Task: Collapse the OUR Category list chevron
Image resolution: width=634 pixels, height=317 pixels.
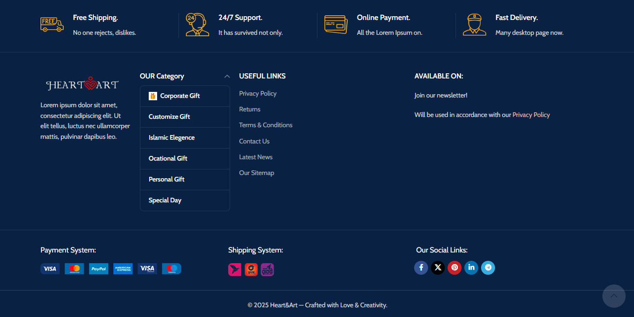Action: click(227, 77)
